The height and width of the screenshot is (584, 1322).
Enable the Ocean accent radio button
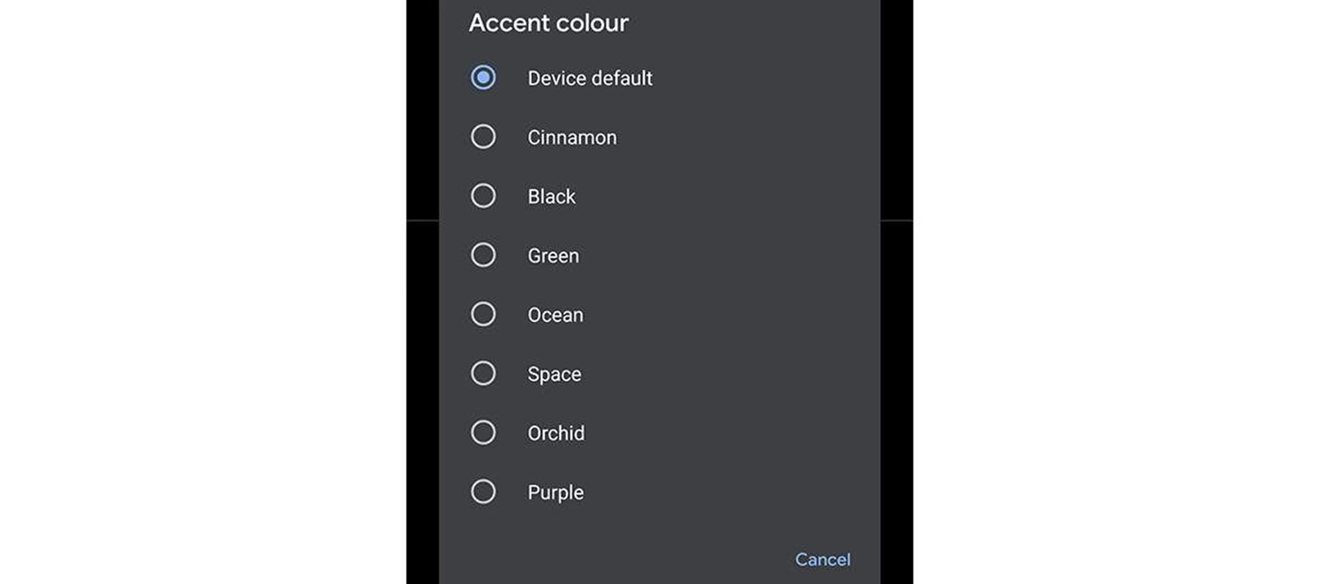point(483,314)
